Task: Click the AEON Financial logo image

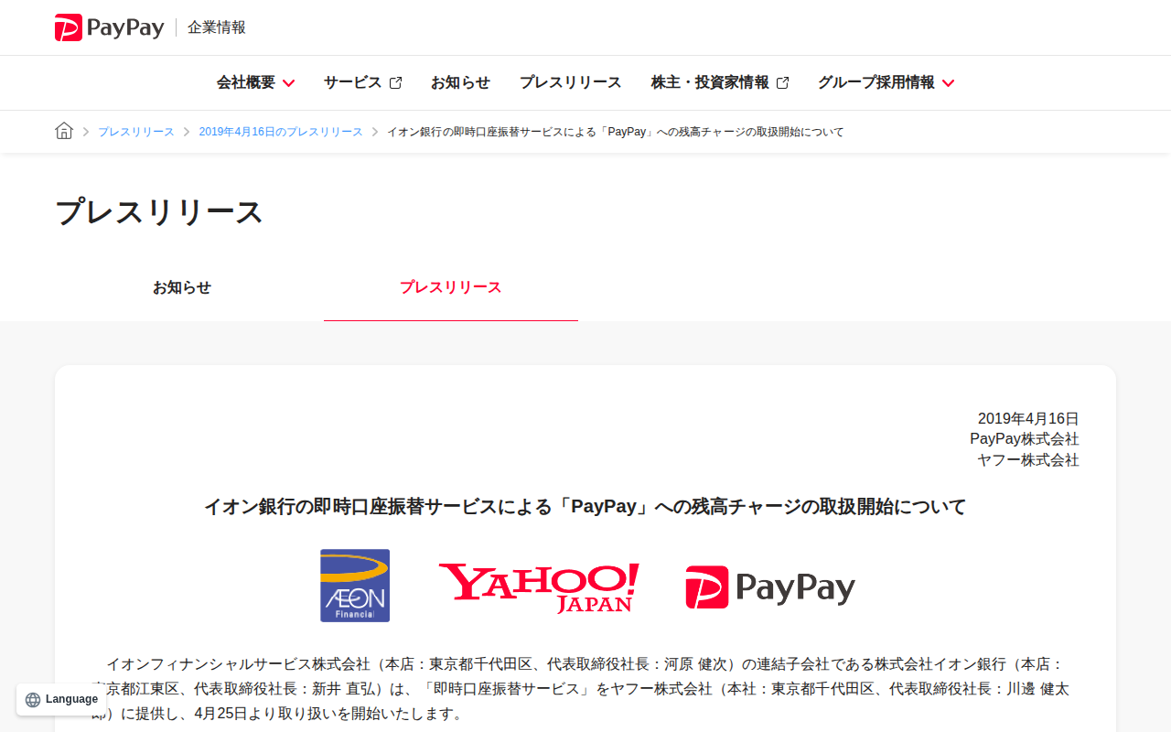Action: click(x=355, y=586)
